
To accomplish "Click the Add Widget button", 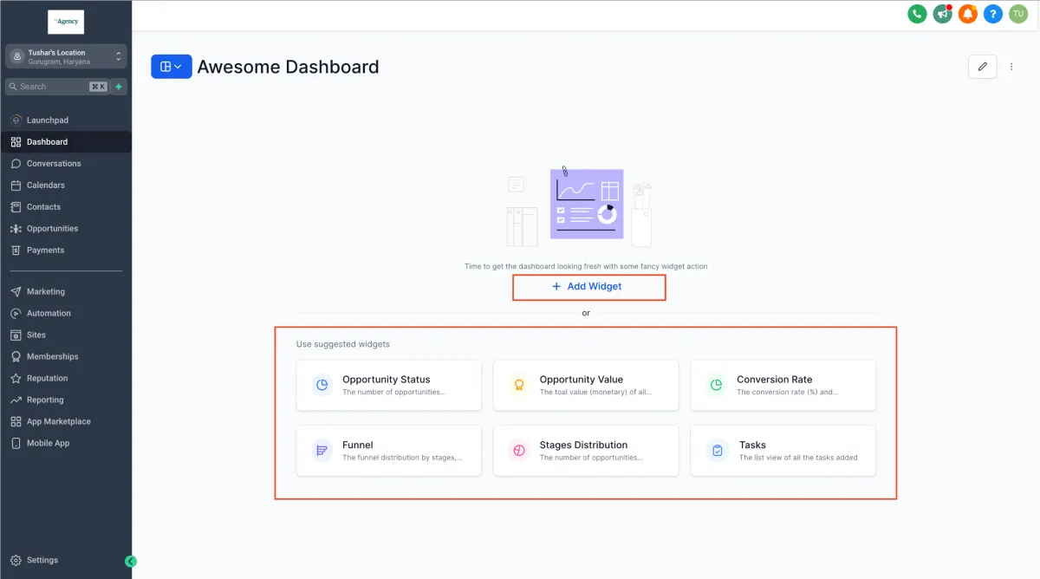I will pos(588,287).
